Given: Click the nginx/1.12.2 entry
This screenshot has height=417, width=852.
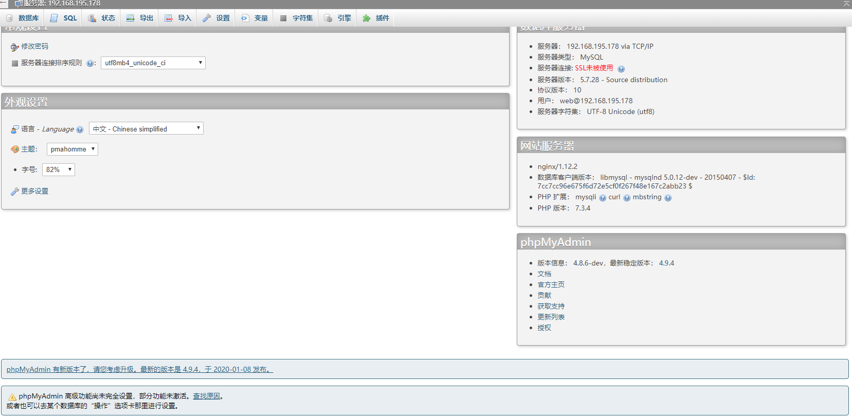Looking at the screenshot, I should click(557, 166).
